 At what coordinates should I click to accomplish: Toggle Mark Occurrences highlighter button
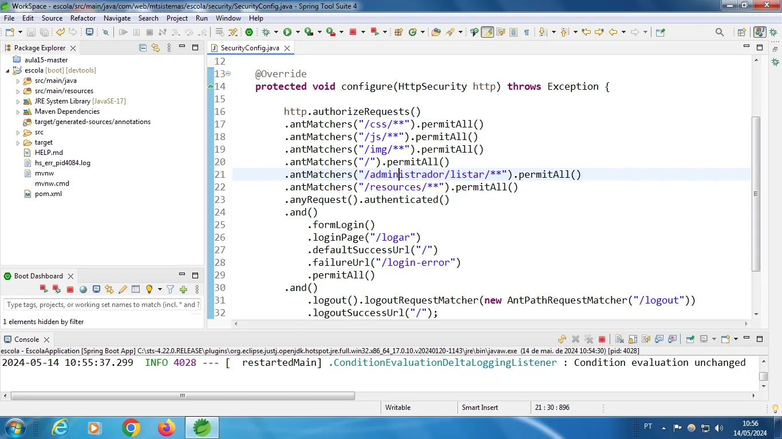pos(487,33)
